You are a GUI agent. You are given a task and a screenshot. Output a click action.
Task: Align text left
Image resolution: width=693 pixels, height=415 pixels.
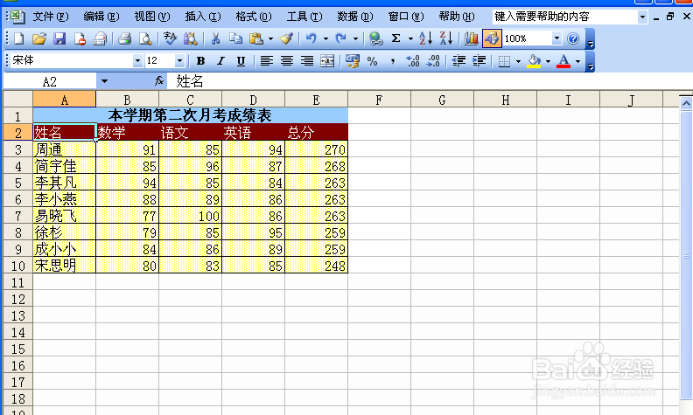(266, 61)
